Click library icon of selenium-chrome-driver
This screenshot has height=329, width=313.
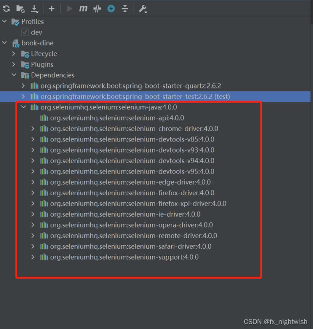coord(44,129)
